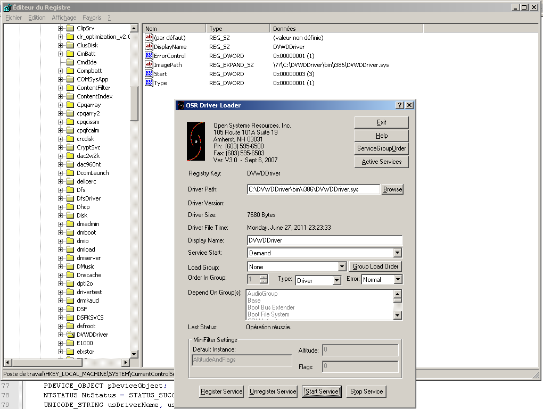Viewport: 543px width, 409px height.
Task: Click registry tree scroll down arrow
Action: coord(134,354)
